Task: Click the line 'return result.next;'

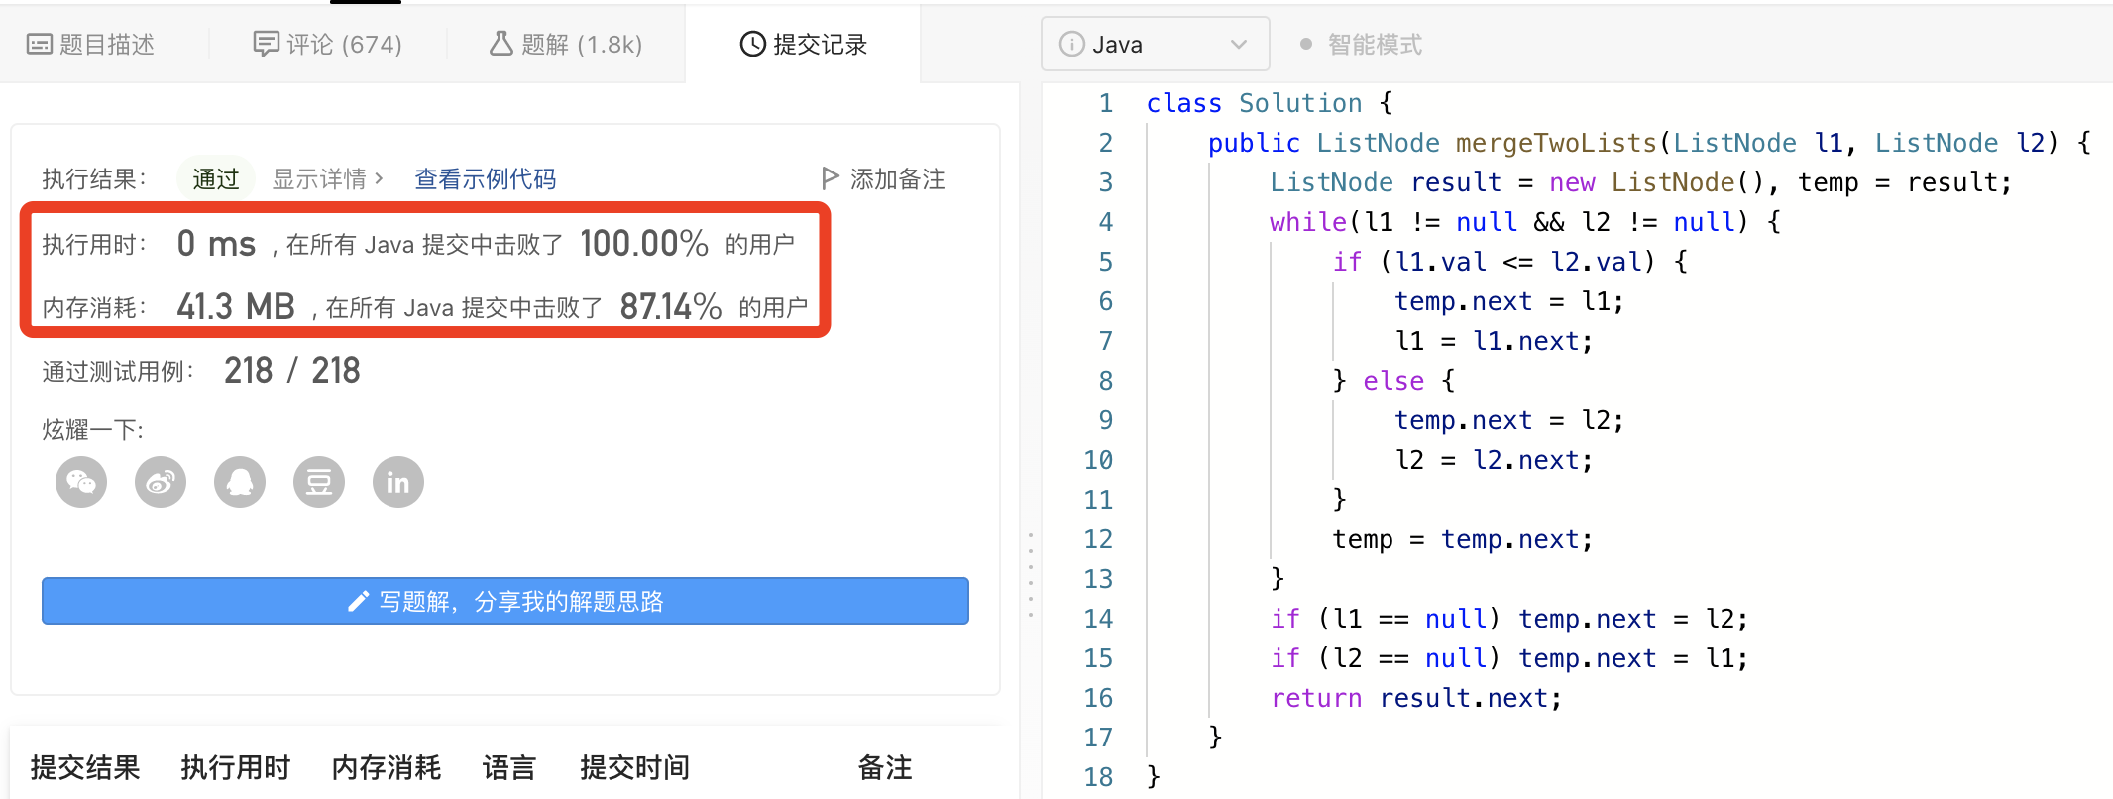Action: pyautogui.click(x=1416, y=698)
